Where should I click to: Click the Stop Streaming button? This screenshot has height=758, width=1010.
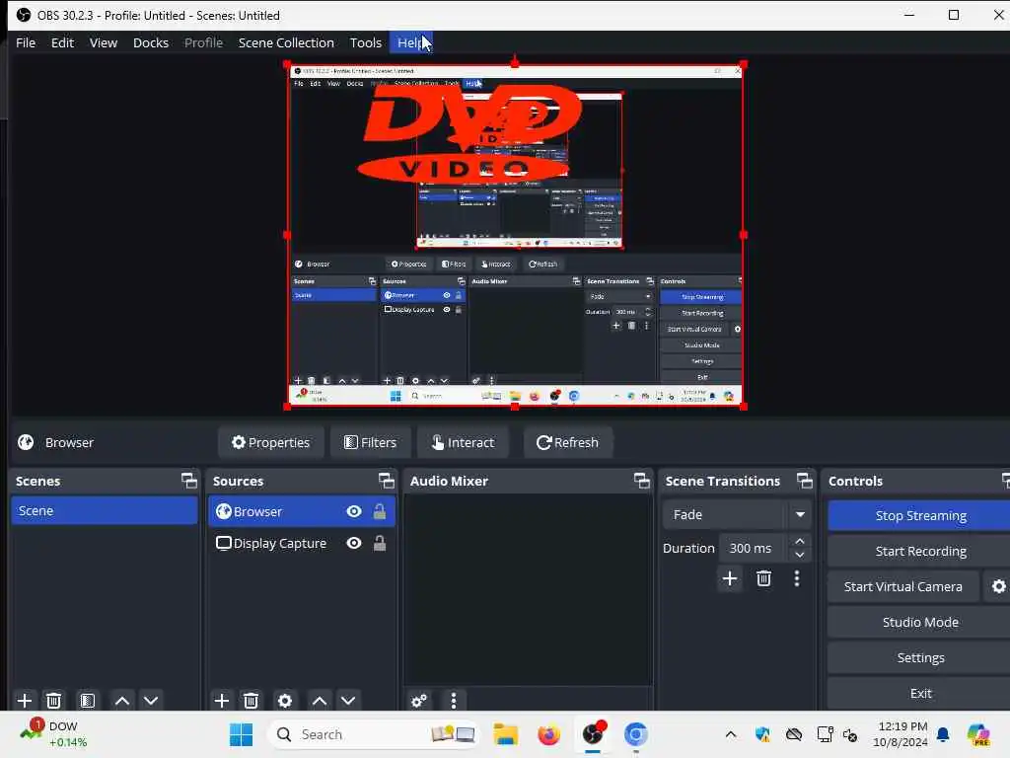tap(920, 515)
